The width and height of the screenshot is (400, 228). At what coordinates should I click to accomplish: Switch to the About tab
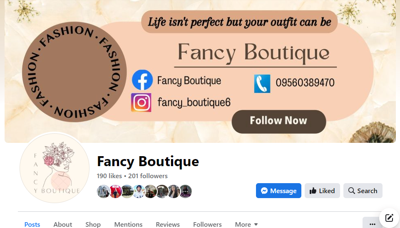63,224
